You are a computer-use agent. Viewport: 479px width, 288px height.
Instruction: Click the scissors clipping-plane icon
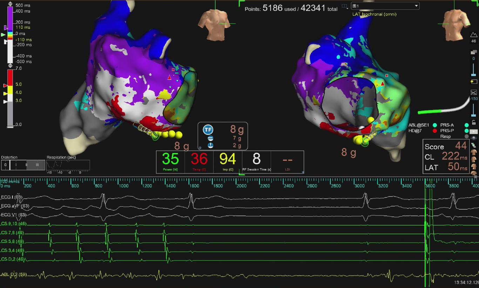click(474, 92)
